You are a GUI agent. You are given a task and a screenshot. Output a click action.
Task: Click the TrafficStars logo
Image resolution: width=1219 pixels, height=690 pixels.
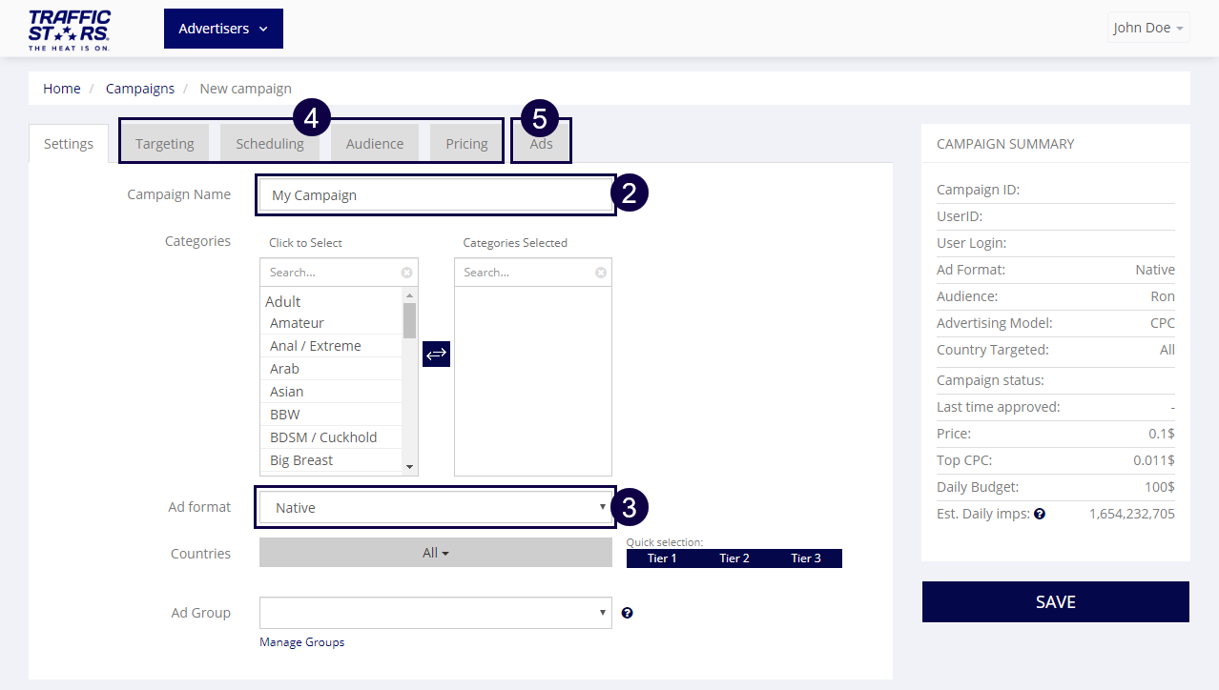[70, 30]
